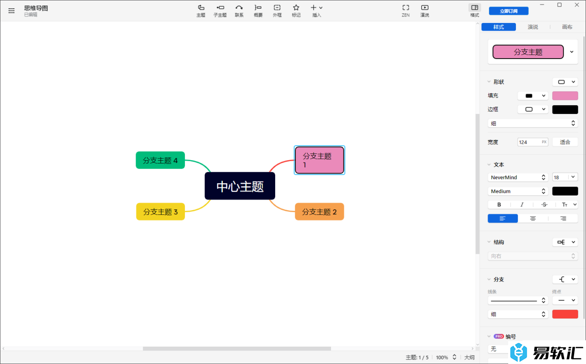Collapse the 结构 section

(489, 242)
